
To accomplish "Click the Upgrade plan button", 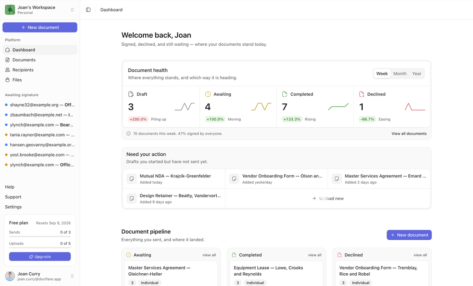I will (40, 257).
